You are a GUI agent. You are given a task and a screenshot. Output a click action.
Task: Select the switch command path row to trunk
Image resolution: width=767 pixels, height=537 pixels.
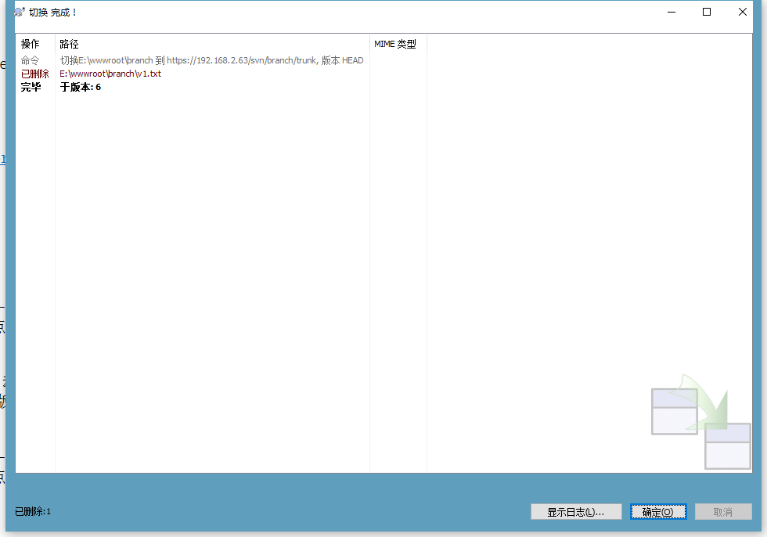pos(211,60)
